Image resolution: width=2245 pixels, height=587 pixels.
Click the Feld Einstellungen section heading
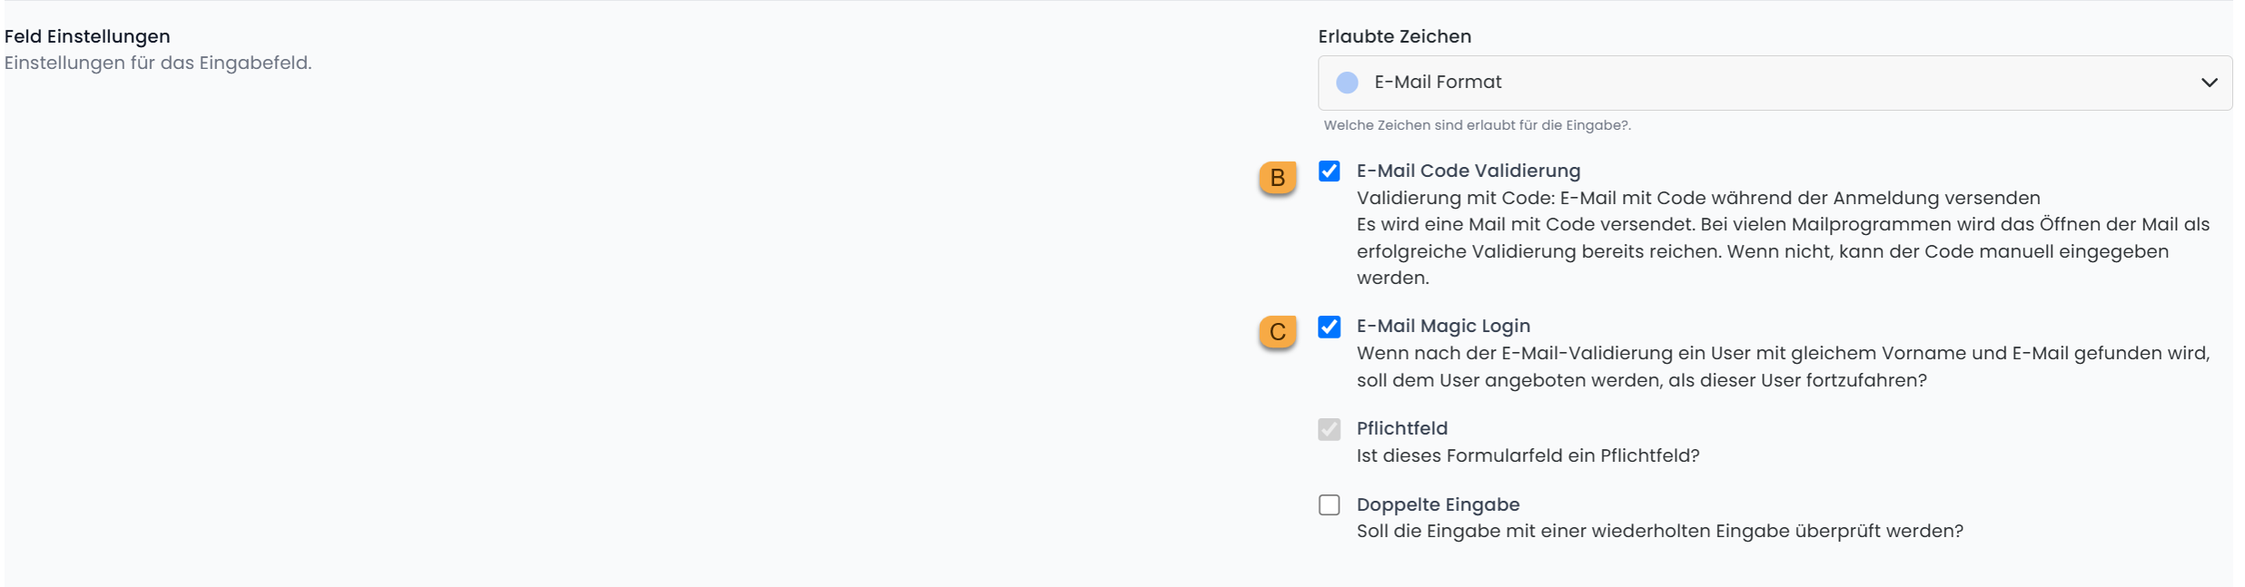(87, 36)
